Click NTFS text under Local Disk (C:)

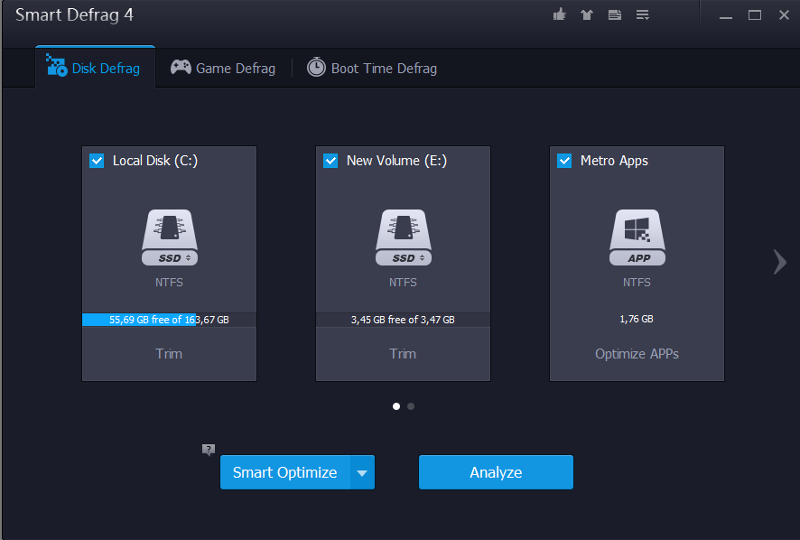tap(169, 283)
